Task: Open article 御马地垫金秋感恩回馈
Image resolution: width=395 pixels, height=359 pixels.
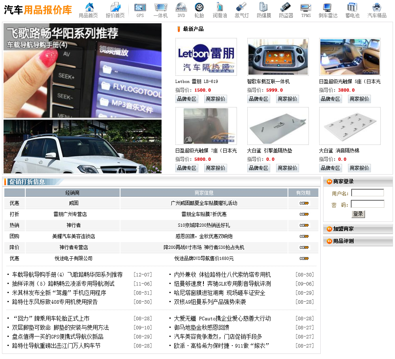Action: [201, 327]
